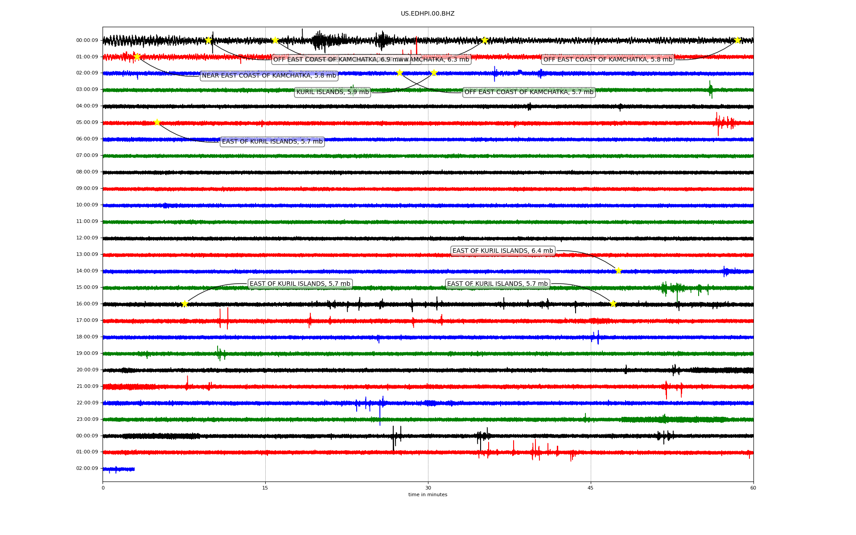Click the OFF EAST COAST OF KAMCHATKA, 5.7 mb label
This screenshot has height=535, width=856.
[529, 92]
